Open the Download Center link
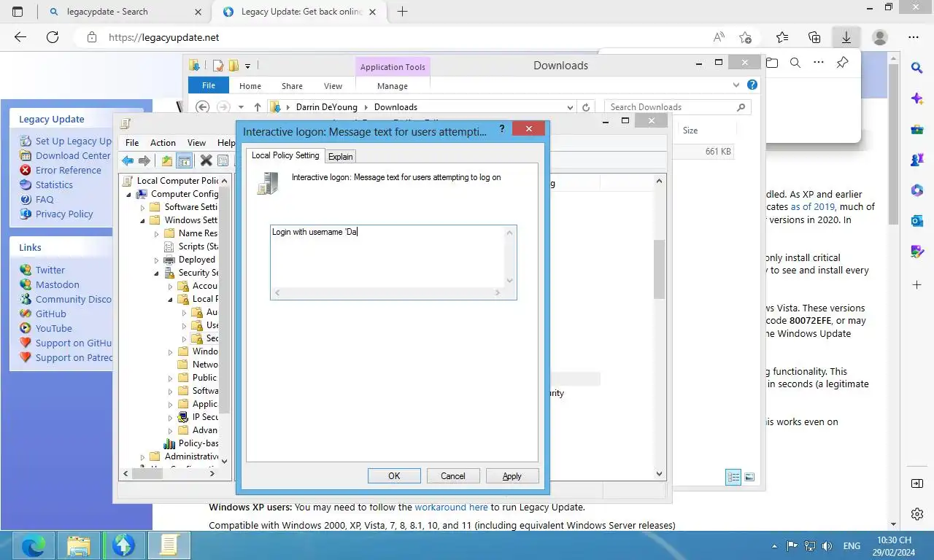 (73, 155)
